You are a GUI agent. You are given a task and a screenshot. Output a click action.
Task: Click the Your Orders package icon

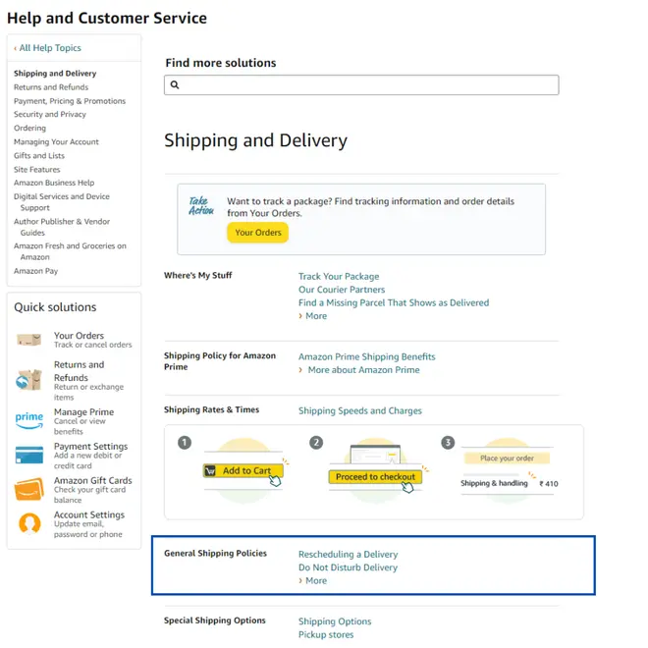click(x=29, y=340)
